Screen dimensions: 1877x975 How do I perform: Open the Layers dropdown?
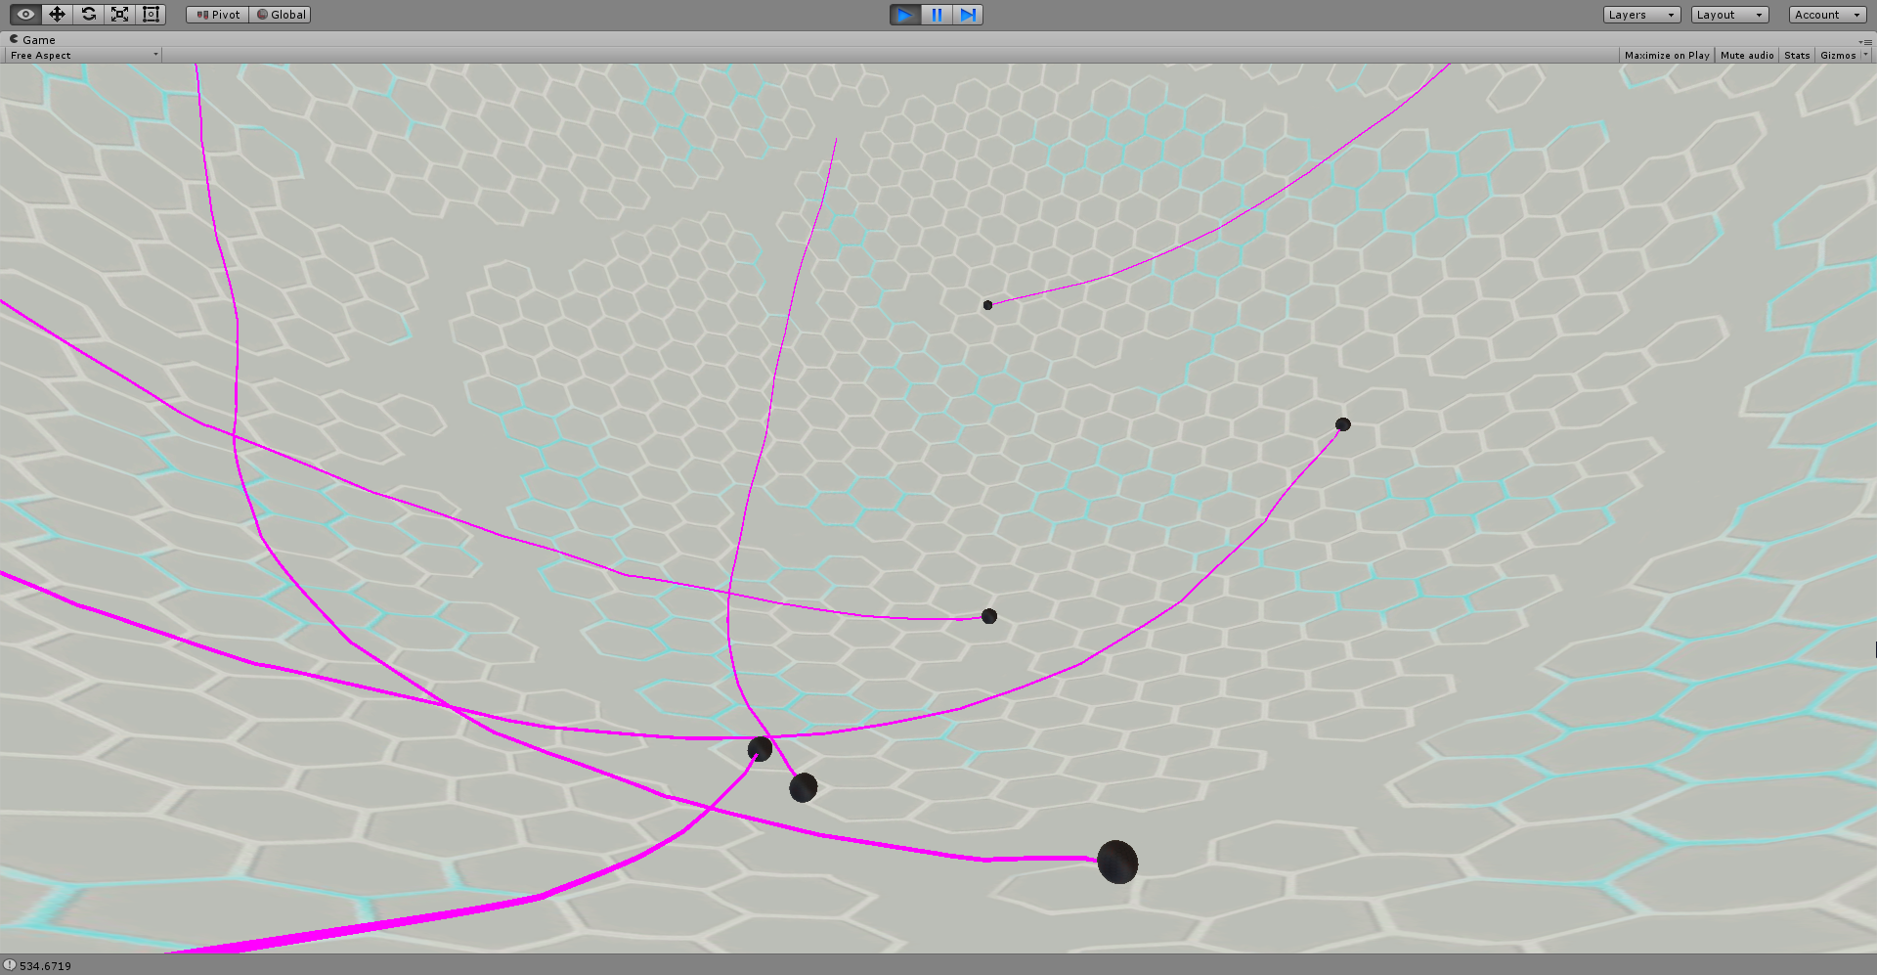tap(1642, 15)
